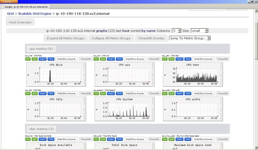Open the Columns dropdown
Image resolution: width=258 pixels, height=150 pixels.
[x=176, y=31]
